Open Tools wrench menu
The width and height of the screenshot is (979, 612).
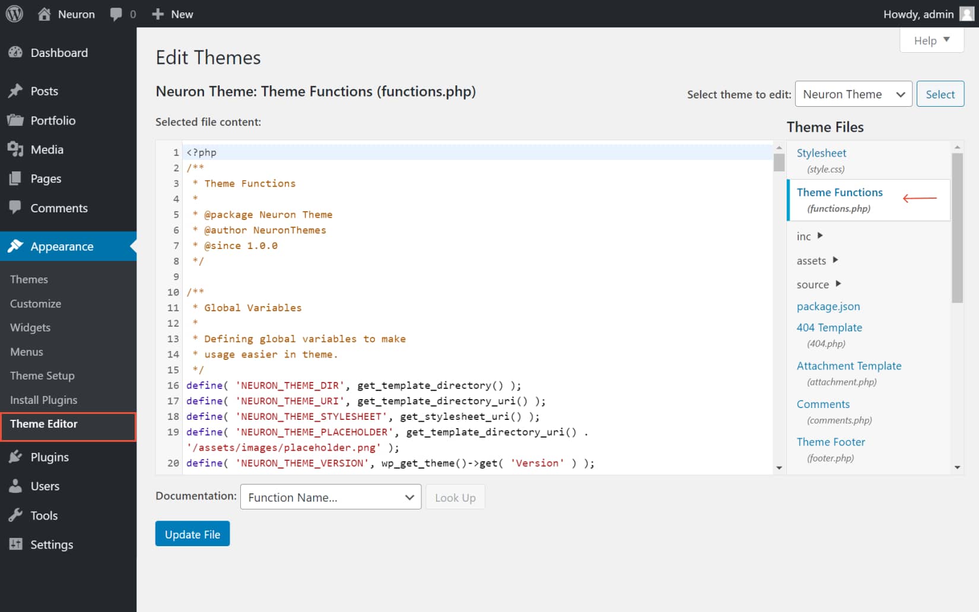(15, 515)
